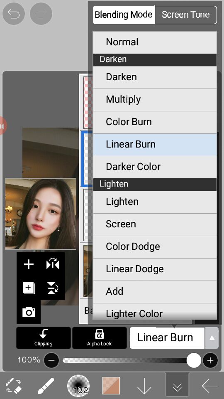The height and width of the screenshot is (399, 224).
Task: Toggle Alpha Lock on layer
Action: [x=99, y=338]
